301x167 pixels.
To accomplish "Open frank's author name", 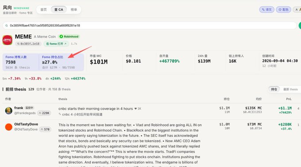I will point(19,108).
